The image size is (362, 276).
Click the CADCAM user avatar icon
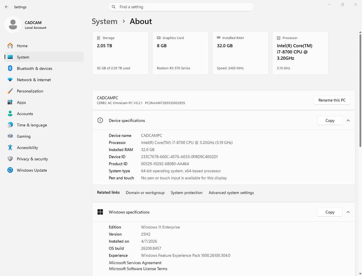(13, 25)
